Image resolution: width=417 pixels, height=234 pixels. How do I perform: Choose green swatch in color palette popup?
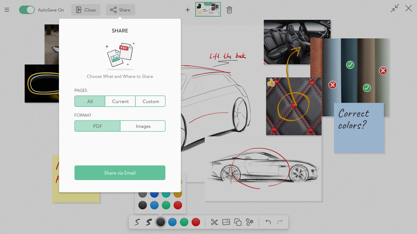click(166, 205)
